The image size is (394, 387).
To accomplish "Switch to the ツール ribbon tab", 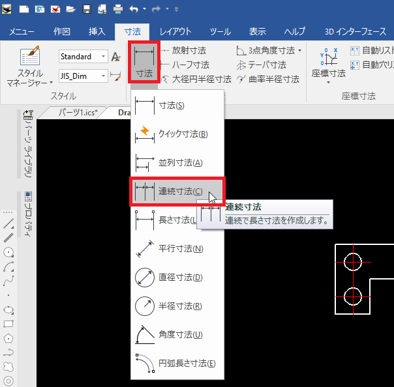I will click(x=220, y=32).
